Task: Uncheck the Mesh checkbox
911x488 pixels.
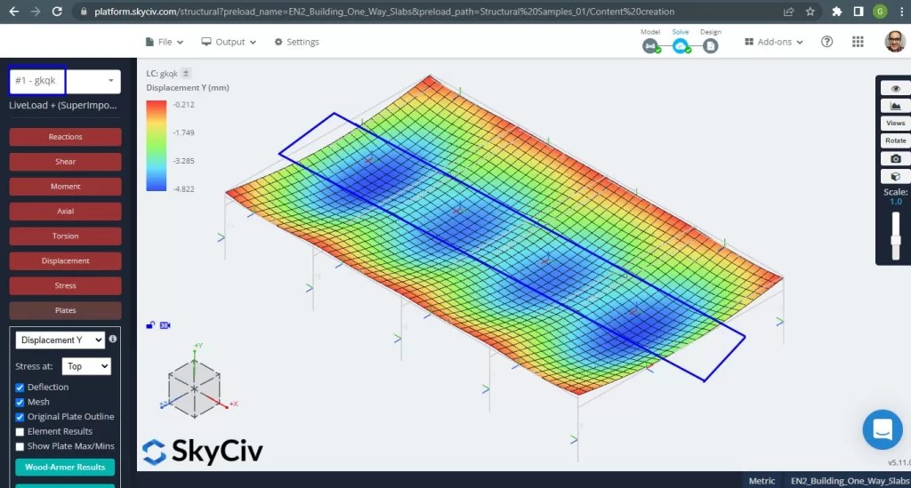Action: coord(20,402)
